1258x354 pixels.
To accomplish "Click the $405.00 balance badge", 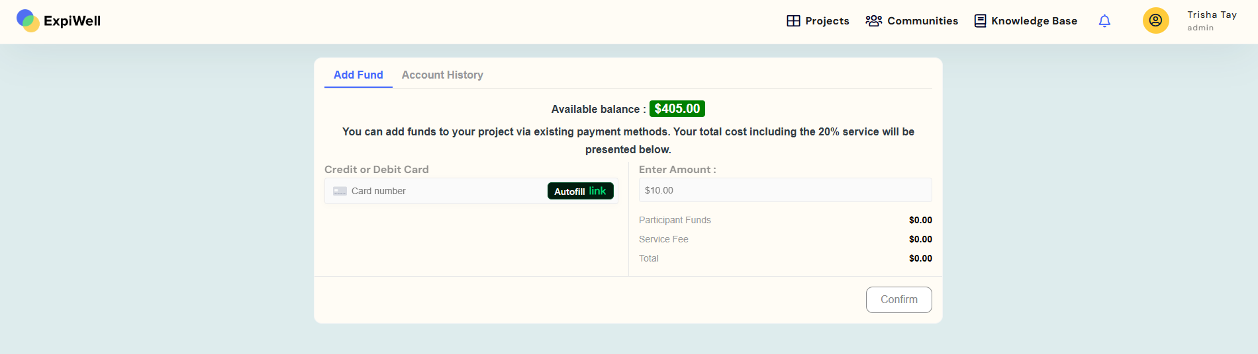I will pyautogui.click(x=677, y=109).
